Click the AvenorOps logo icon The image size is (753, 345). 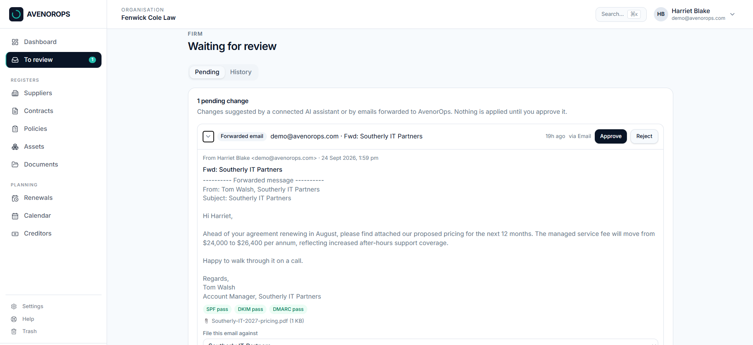(16, 14)
